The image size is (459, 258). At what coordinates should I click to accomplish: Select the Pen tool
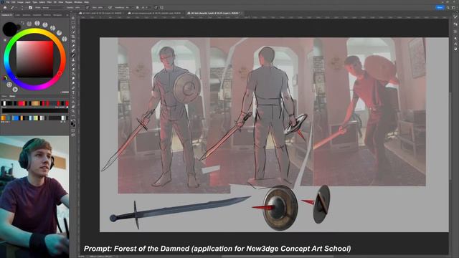pyautogui.click(x=73, y=88)
